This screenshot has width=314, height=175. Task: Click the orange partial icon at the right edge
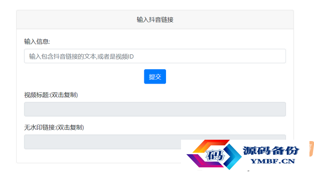pyautogui.click(x=312, y=148)
